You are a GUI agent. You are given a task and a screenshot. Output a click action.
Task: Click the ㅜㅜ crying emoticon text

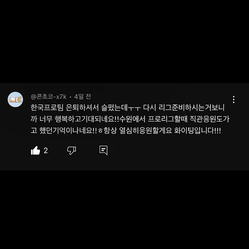pos(134,108)
